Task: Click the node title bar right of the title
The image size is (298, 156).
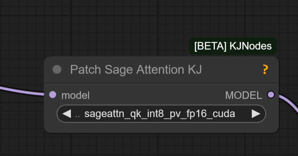Action: coord(232,70)
